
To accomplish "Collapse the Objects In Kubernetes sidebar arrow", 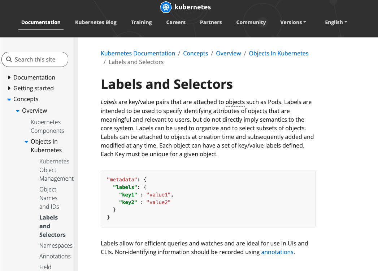I will click(x=26, y=142).
